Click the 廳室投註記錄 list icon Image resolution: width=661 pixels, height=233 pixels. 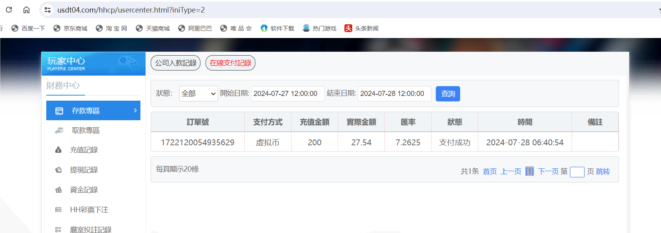(x=58, y=230)
